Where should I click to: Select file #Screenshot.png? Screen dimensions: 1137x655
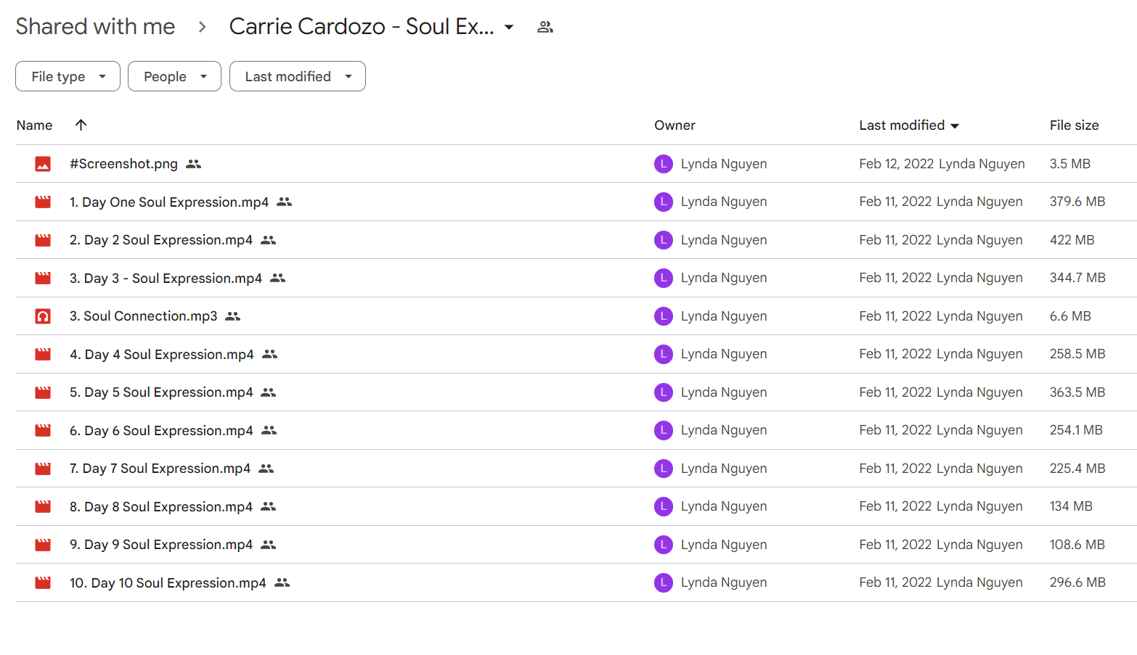click(123, 164)
